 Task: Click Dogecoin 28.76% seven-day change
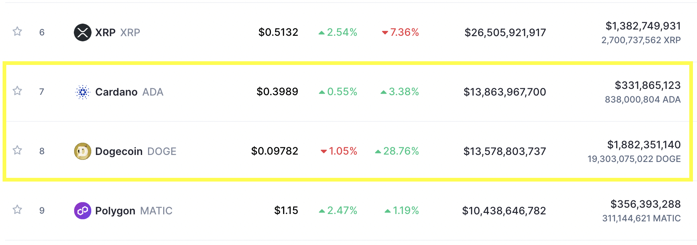[x=397, y=151]
